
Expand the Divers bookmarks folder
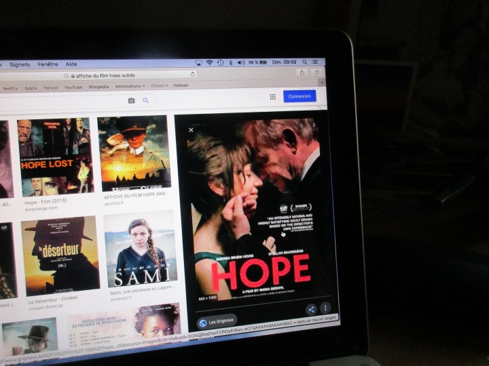(160, 85)
